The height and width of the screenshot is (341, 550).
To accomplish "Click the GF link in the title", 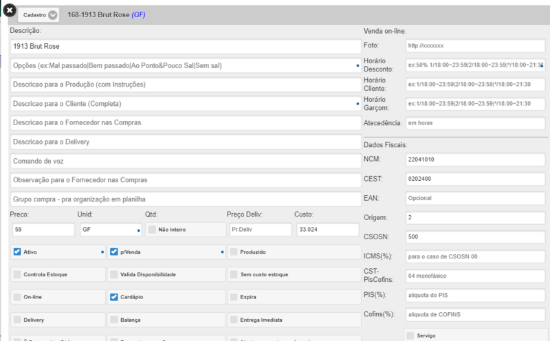I will pyautogui.click(x=138, y=14).
